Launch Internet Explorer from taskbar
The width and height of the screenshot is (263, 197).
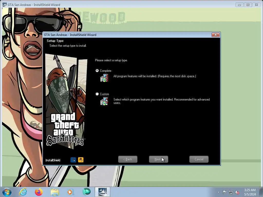point(23,192)
